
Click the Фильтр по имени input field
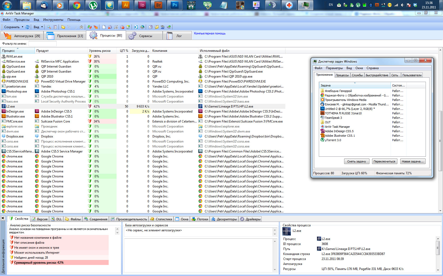pyautogui.click(x=42, y=44)
